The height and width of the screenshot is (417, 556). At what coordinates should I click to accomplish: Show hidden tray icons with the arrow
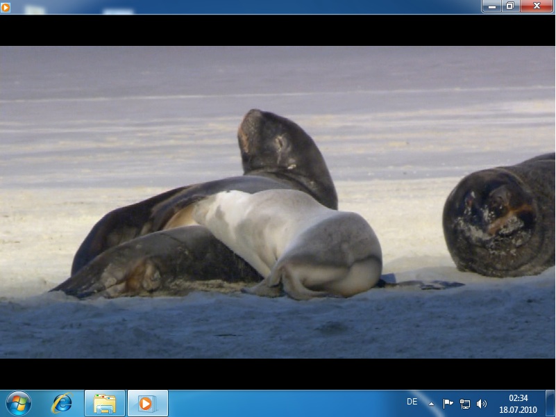click(x=431, y=404)
